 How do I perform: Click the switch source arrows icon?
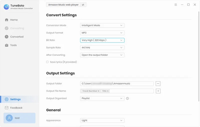[x=83, y=5]
